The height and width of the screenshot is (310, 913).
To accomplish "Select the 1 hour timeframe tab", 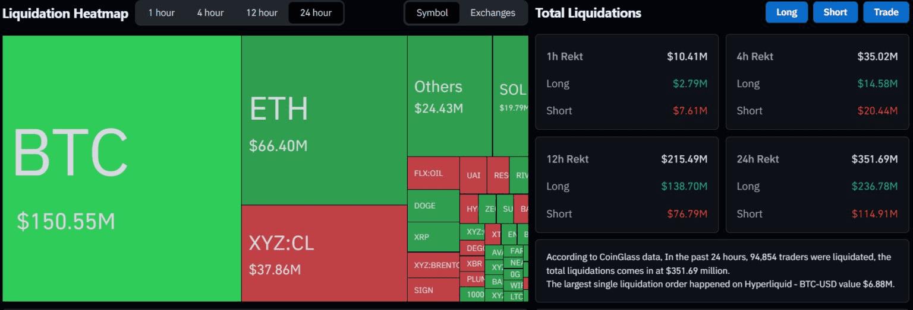I will 161,12.
